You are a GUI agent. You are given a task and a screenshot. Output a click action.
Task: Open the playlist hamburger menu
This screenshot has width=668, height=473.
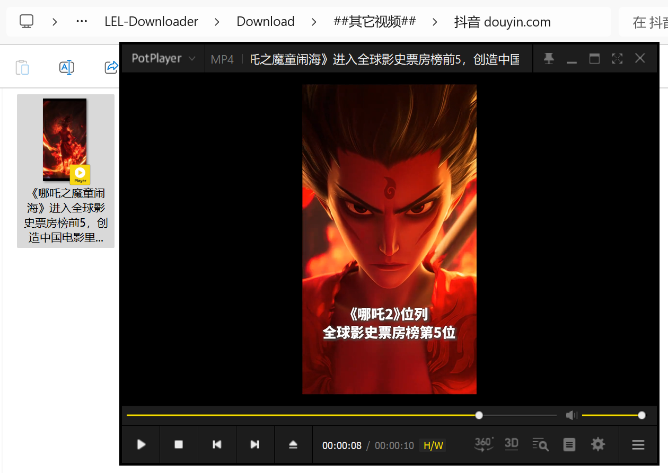638,445
